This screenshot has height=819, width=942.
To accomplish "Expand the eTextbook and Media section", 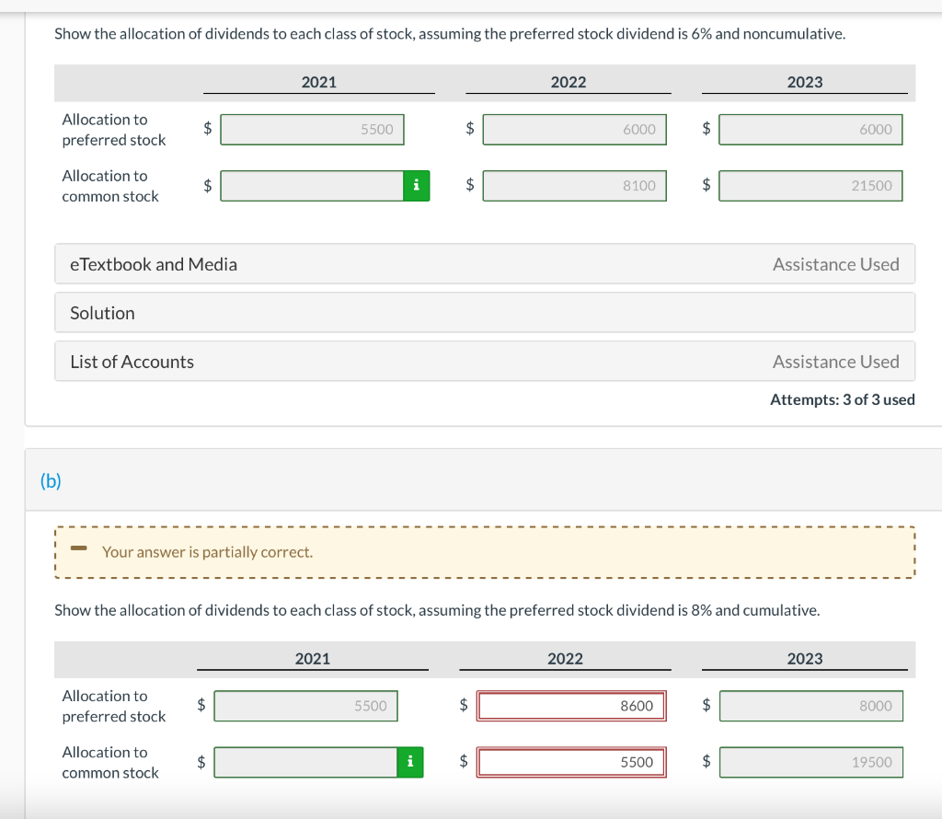I will [x=485, y=264].
